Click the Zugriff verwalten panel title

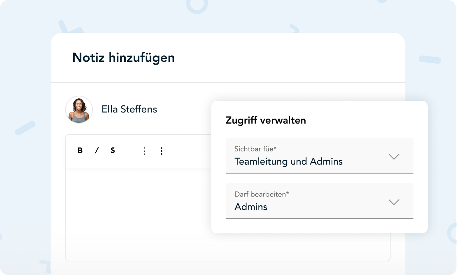pyautogui.click(x=266, y=120)
